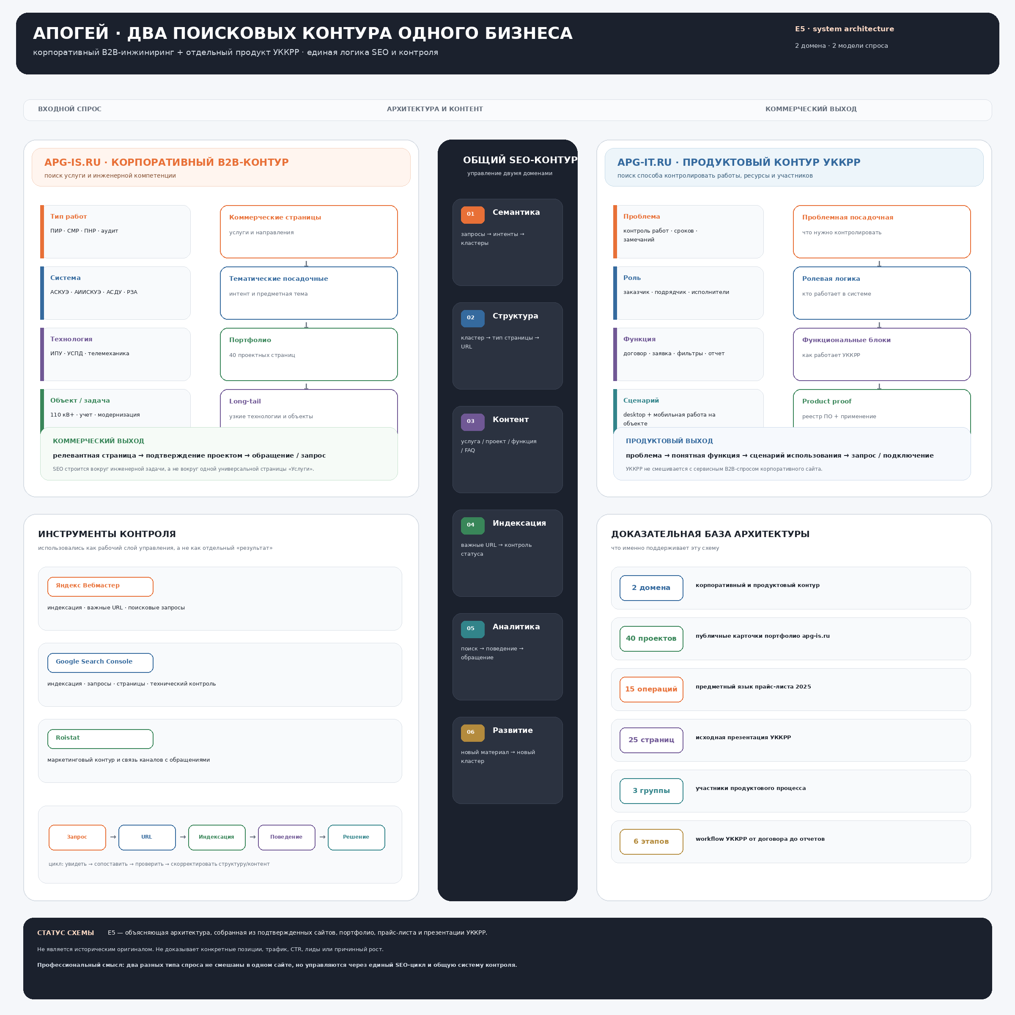Open the Long-tail card

pyautogui.click(x=309, y=409)
